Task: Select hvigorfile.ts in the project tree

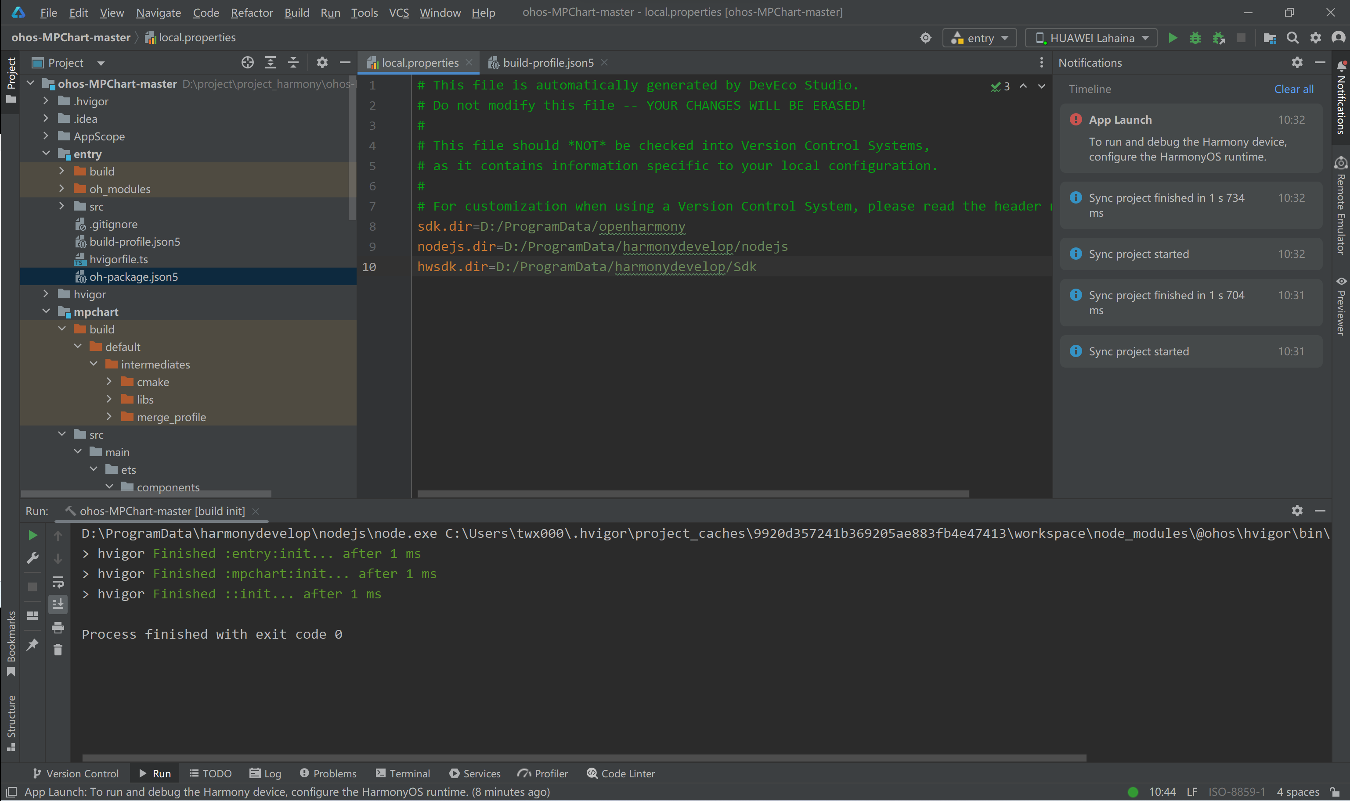Action: (x=118, y=259)
